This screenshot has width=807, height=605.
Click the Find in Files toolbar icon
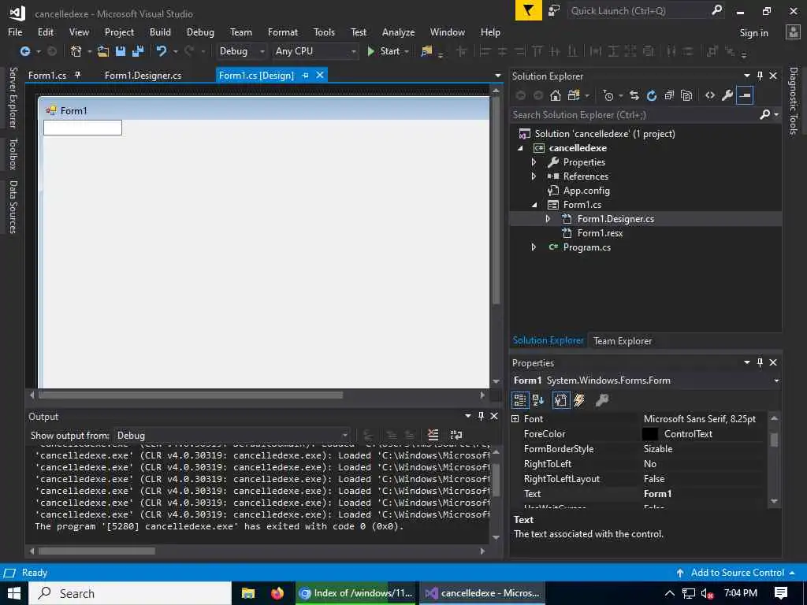tap(426, 51)
